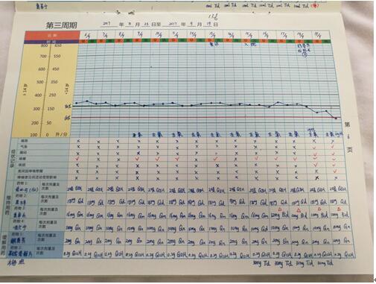The height and width of the screenshot is (284, 376).
Task: Select the blue circled symbol in the handwritten chart notes
Action: pyautogui.click(x=305, y=55)
